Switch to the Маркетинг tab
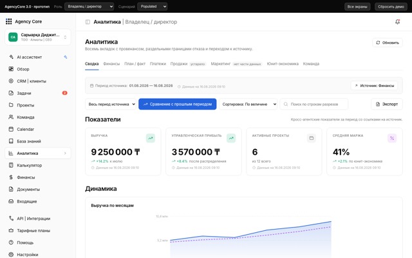This screenshot has height=258, width=412. click(236, 64)
